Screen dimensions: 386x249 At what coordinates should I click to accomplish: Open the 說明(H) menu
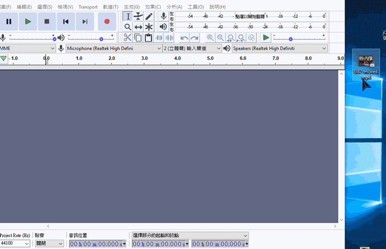[x=217, y=7]
